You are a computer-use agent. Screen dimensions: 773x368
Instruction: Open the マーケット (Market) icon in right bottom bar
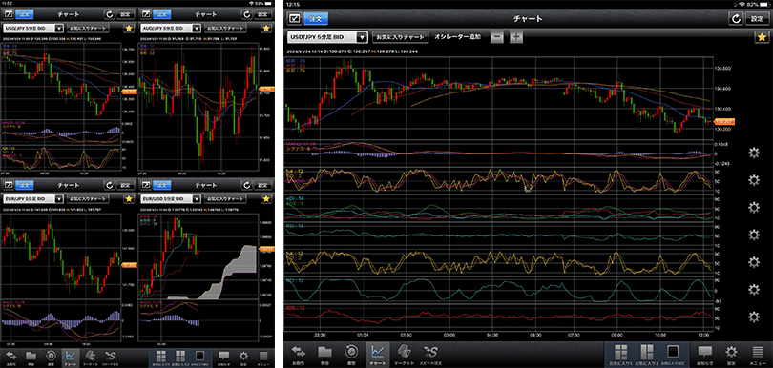tap(404, 355)
